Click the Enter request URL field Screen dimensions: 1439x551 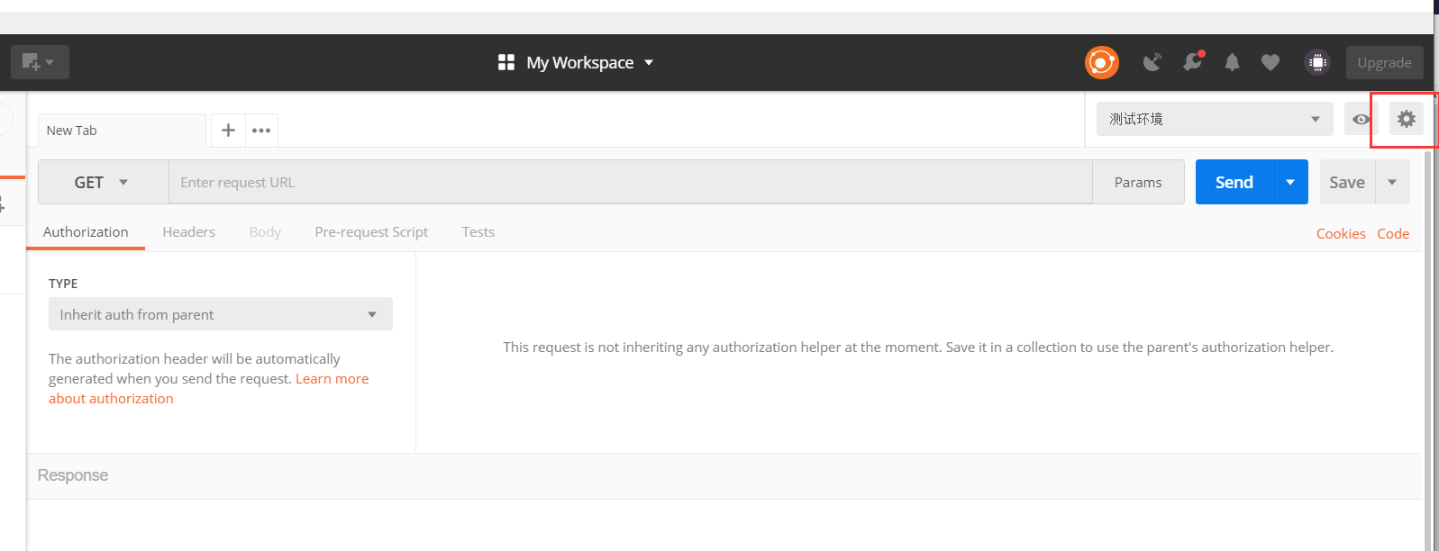click(x=629, y=182)
